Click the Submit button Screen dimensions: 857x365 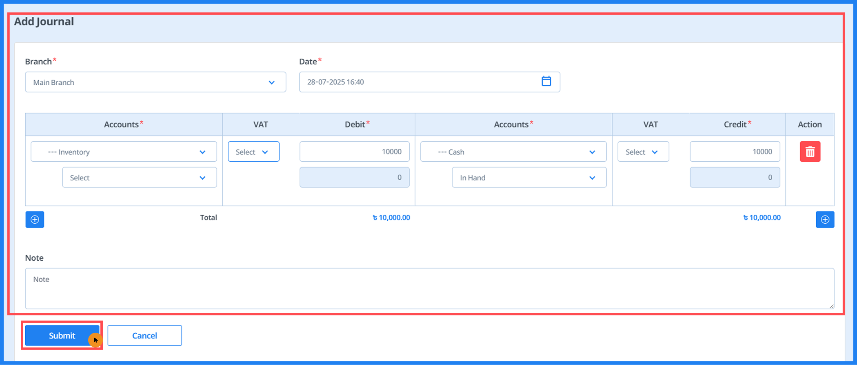pos(62,336)
